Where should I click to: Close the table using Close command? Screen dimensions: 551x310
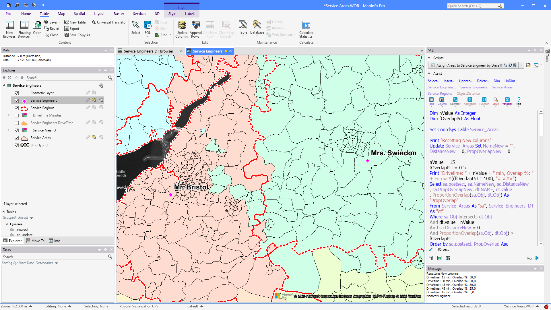coord(51,35)
